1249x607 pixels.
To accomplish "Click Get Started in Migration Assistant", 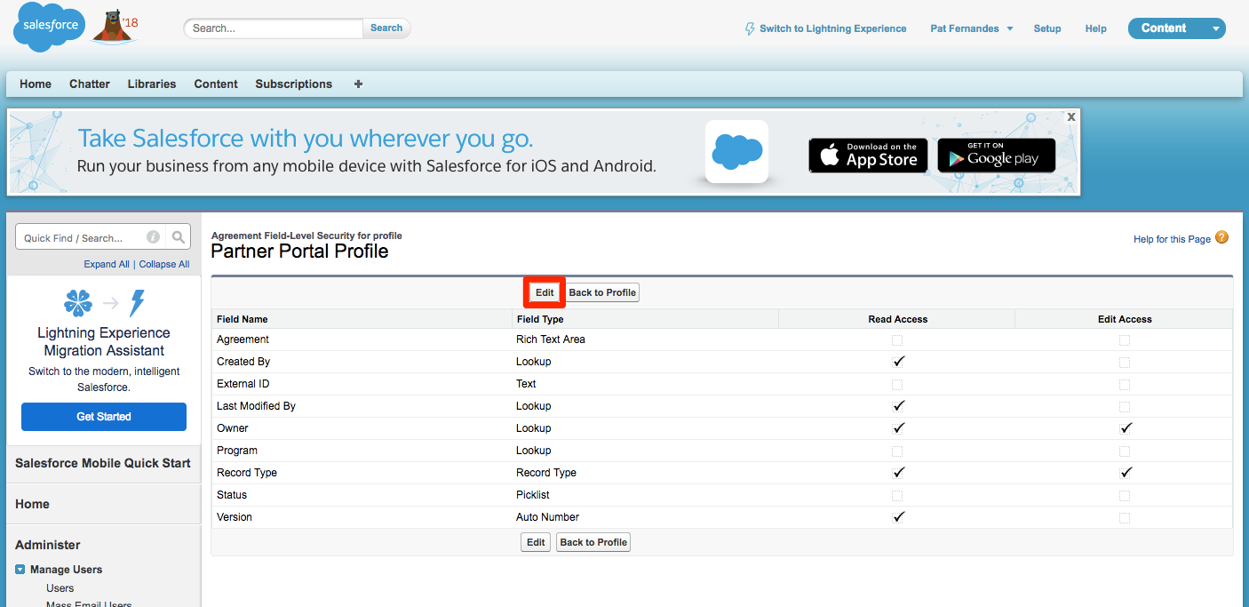I will (104, 417).
